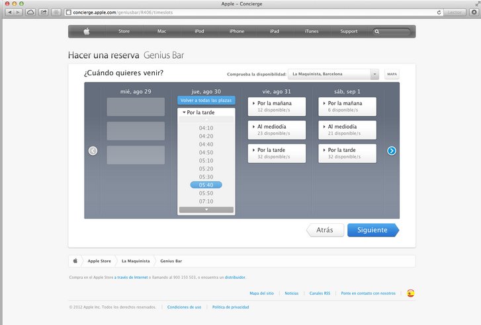
Task: Select the 05:40 time slot
Action: [206, 185]
